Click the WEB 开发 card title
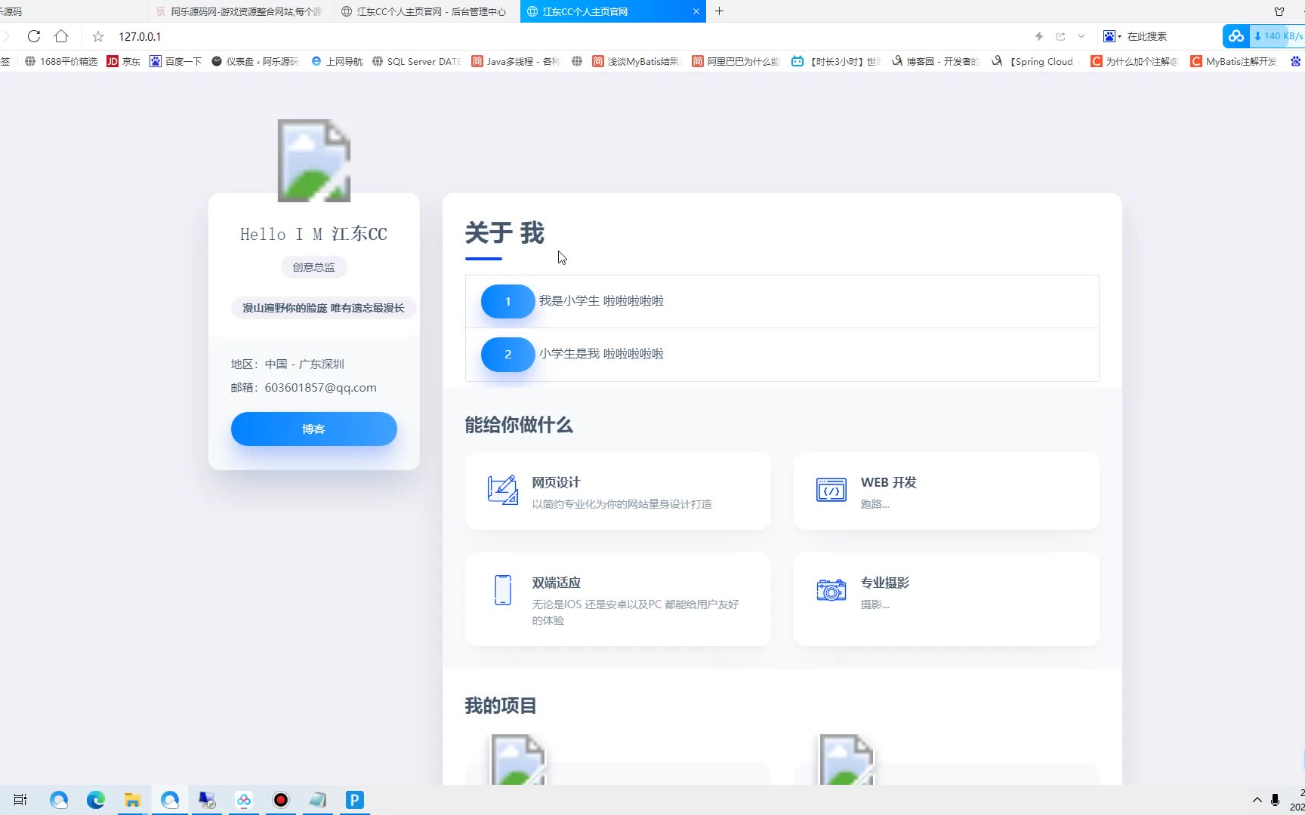 pyautogui.click(x=888, y=482)
